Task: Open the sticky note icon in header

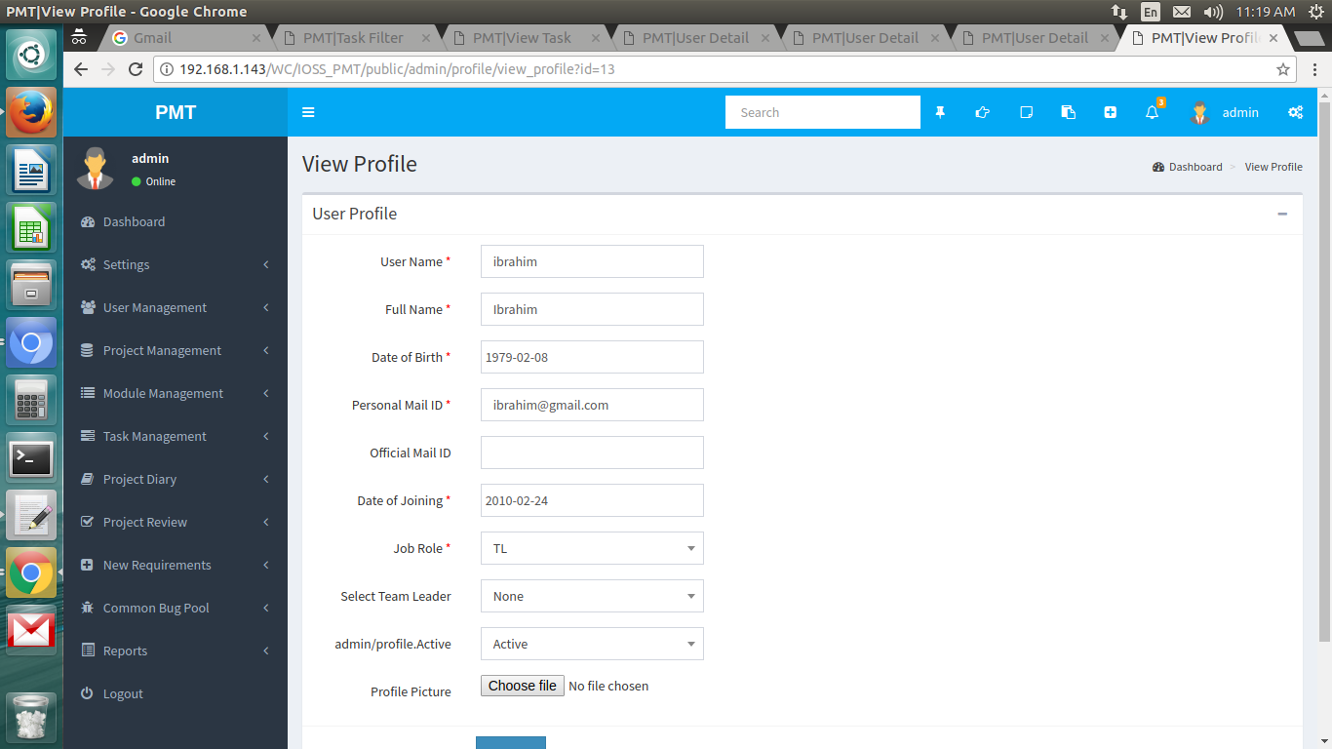Action: point(1026,112)
